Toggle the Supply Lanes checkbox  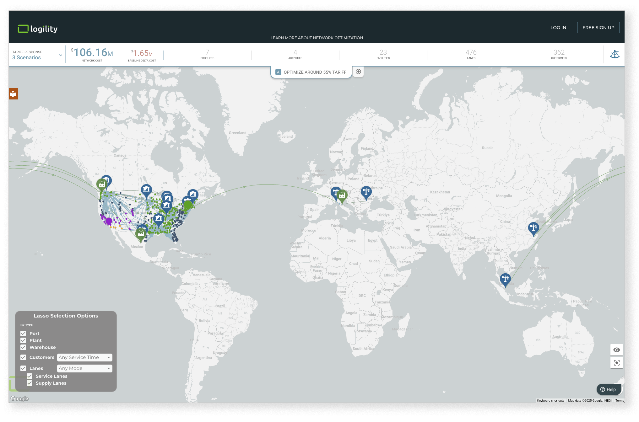(30, 383)
